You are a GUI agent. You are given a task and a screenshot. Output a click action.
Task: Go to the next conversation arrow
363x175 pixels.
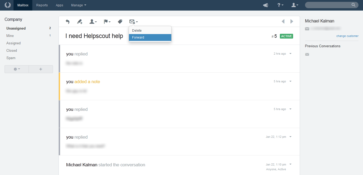pos(292,21)
